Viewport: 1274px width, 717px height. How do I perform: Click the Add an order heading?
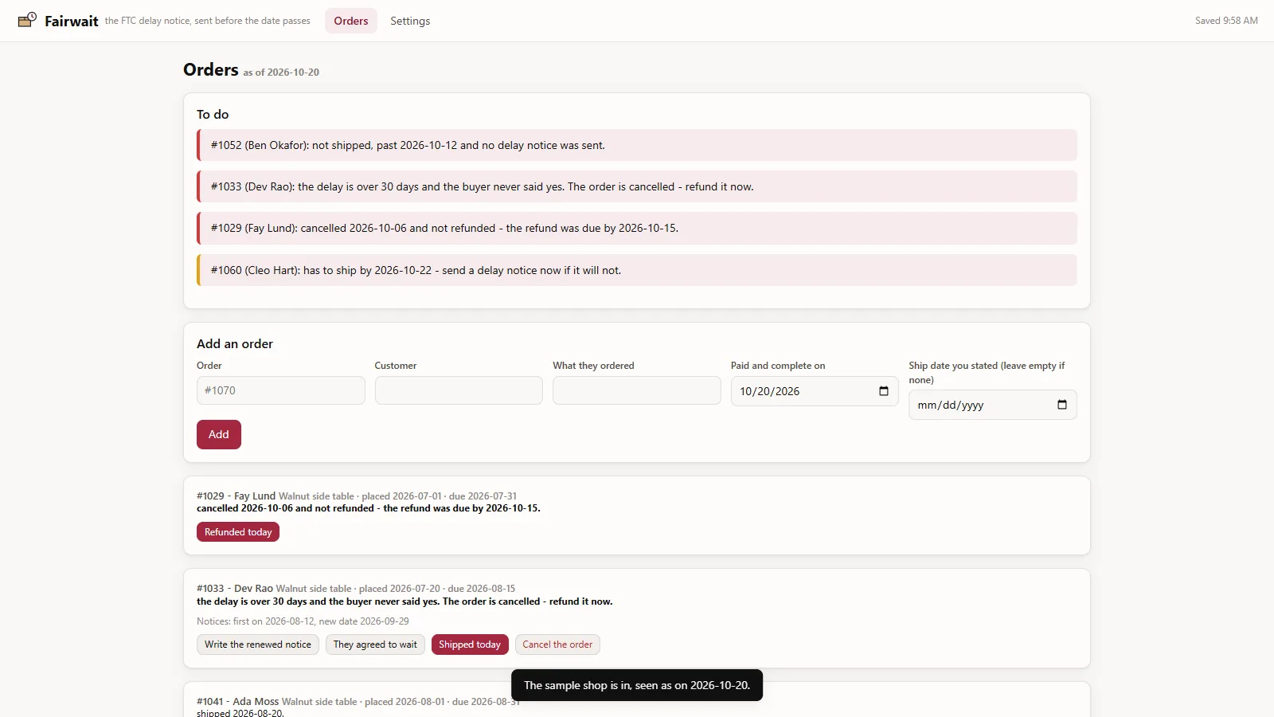point(235,344)
